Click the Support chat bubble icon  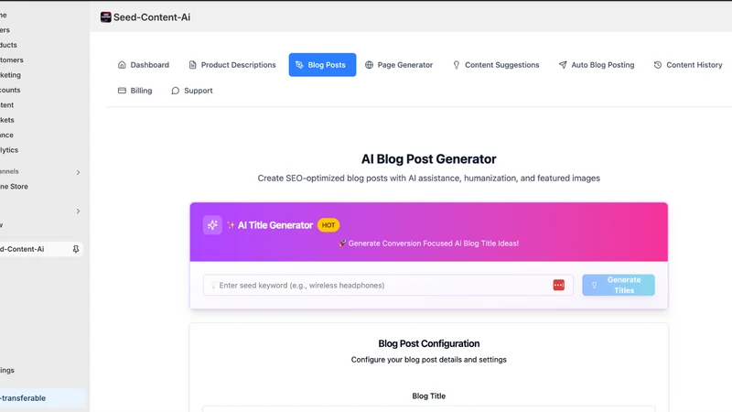tap(175, 91)
